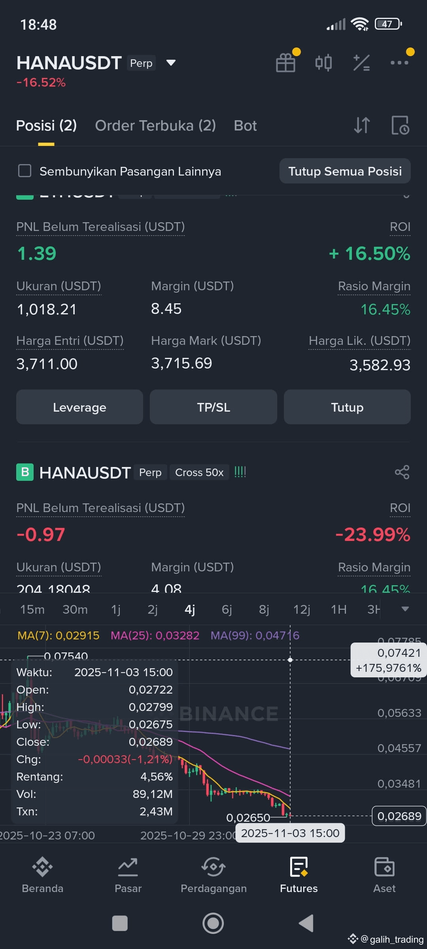Image resolution: width=427 pixels, height=949 pixels.
Task: Open the three-dot more options menu
Action: click(399, 62)
